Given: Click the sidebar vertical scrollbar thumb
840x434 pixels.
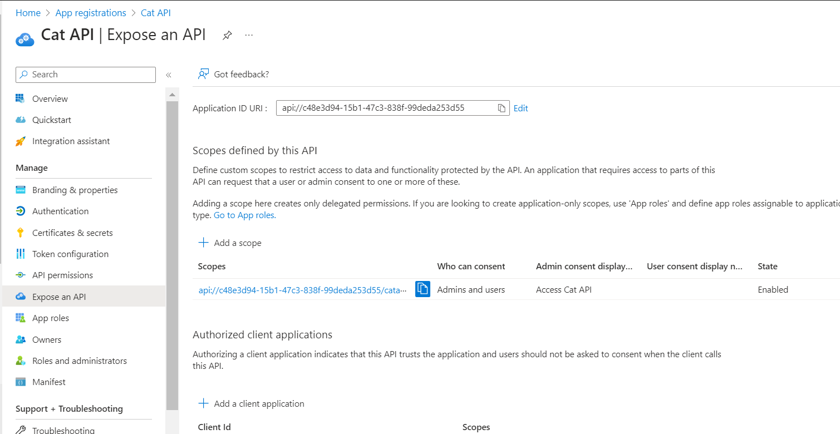Looking at the screenshot, I should point(172,256).
